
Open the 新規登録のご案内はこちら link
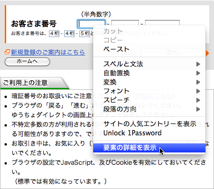48,52
